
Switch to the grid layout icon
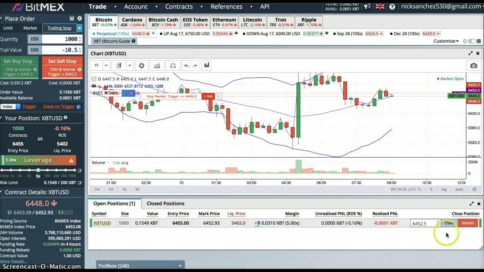tap(479, 41)
